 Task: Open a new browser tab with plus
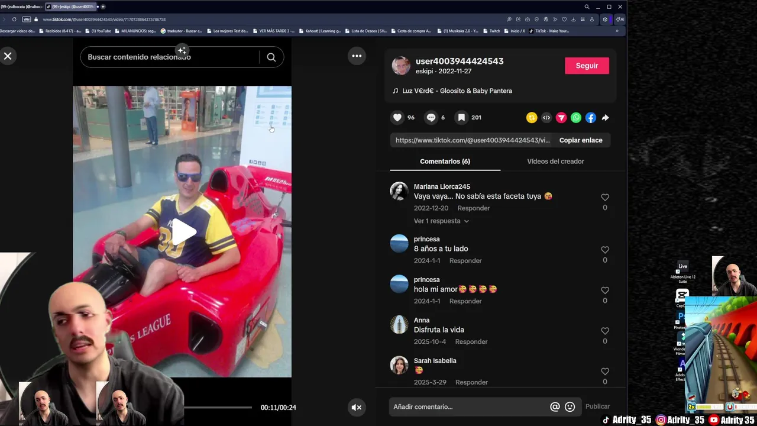[103, 7]
